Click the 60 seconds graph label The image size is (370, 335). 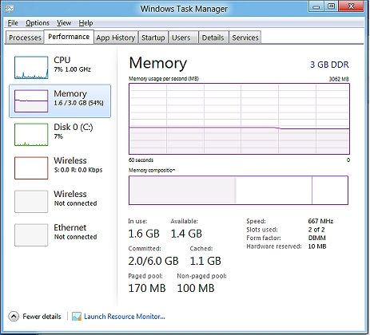coord(141,160)
